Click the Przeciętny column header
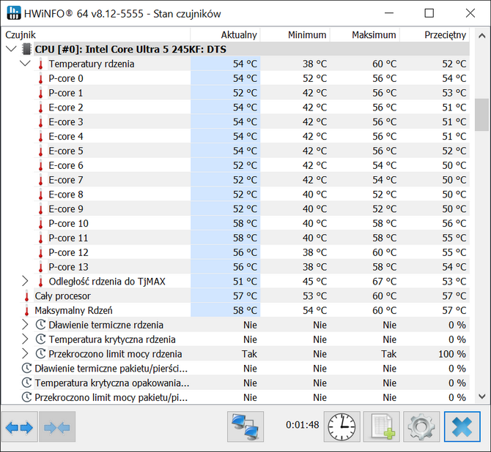 (435, 34)
